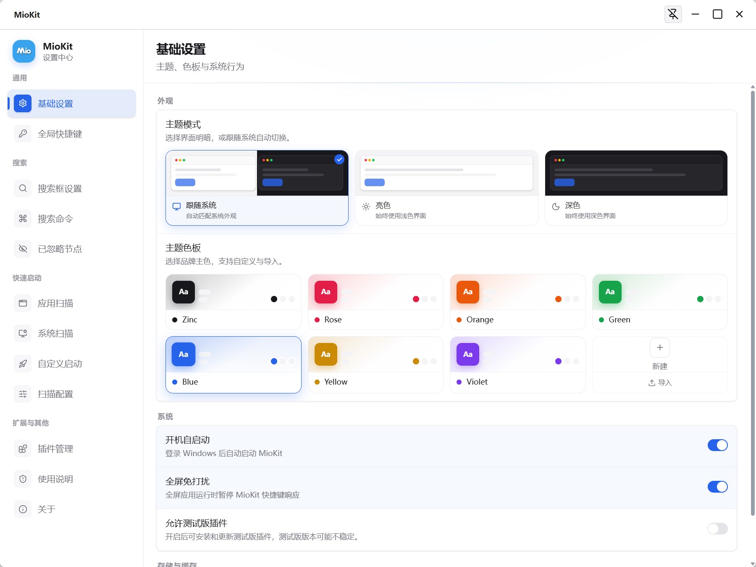Turn off the 开机自启动 switch
The height and width of the screenshot is (567, 756).
717,445
